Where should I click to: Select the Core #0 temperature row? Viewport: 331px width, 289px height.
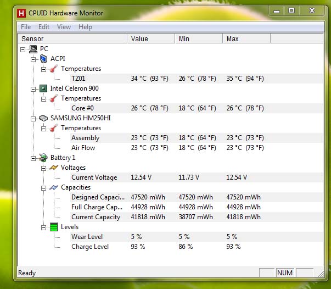click(x=197, y=108)
